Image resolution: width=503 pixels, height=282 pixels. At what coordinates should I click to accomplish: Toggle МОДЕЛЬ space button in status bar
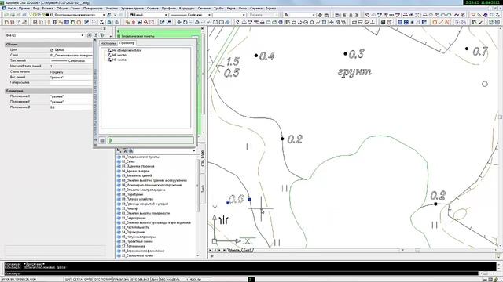[174, 280]
